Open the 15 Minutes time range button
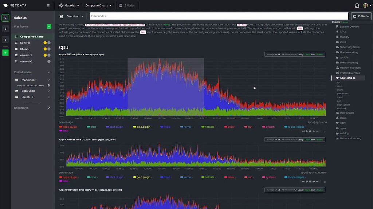The width and height of the screenshot is (373, 209). click(x=362, y=16)
